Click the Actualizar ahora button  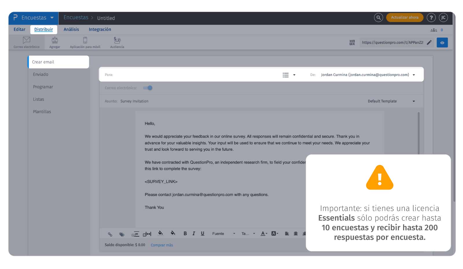click(405, 18)
